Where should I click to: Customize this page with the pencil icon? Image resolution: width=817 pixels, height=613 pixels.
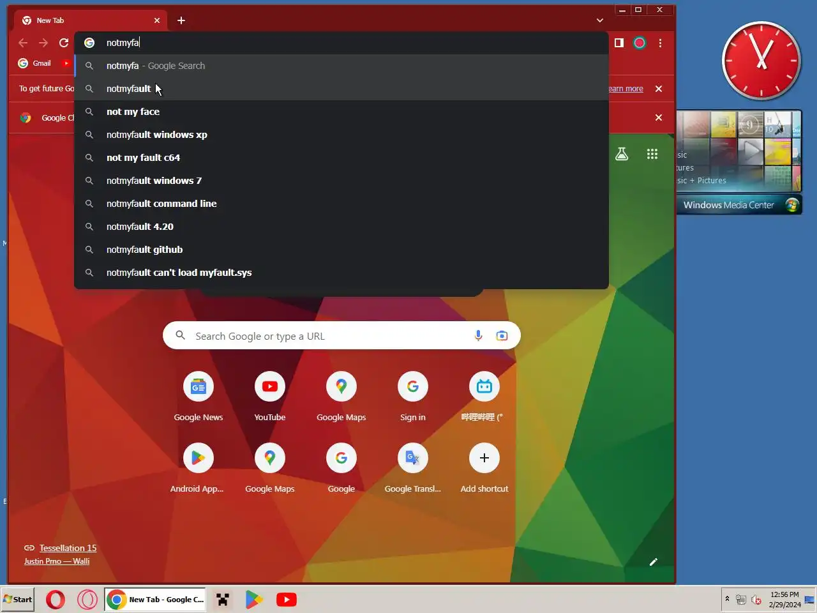[x=654, y=562]
